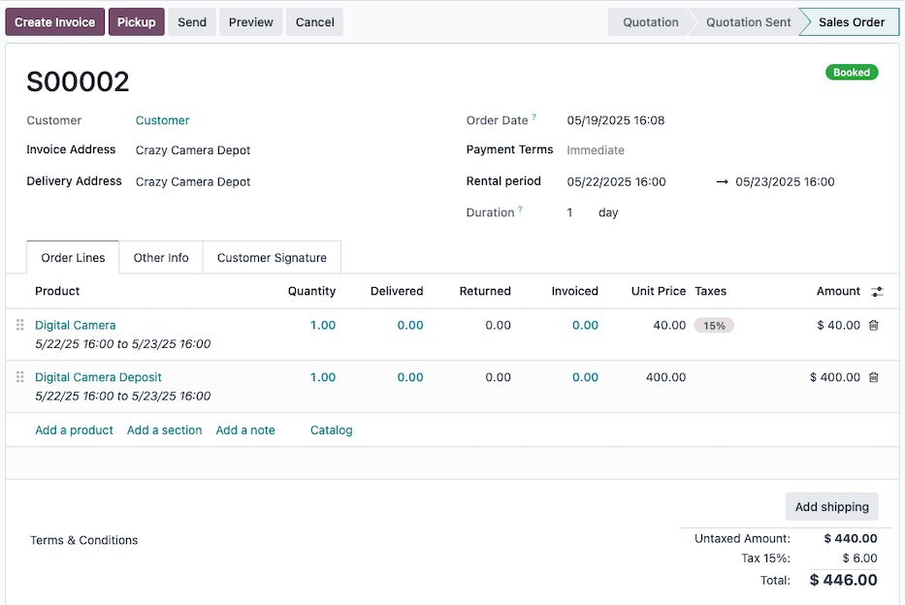Image resolution: width=905 pixels, height=605 pixels.
Task: Open the Customer Signature tab
Action: (x=272, y=258)
